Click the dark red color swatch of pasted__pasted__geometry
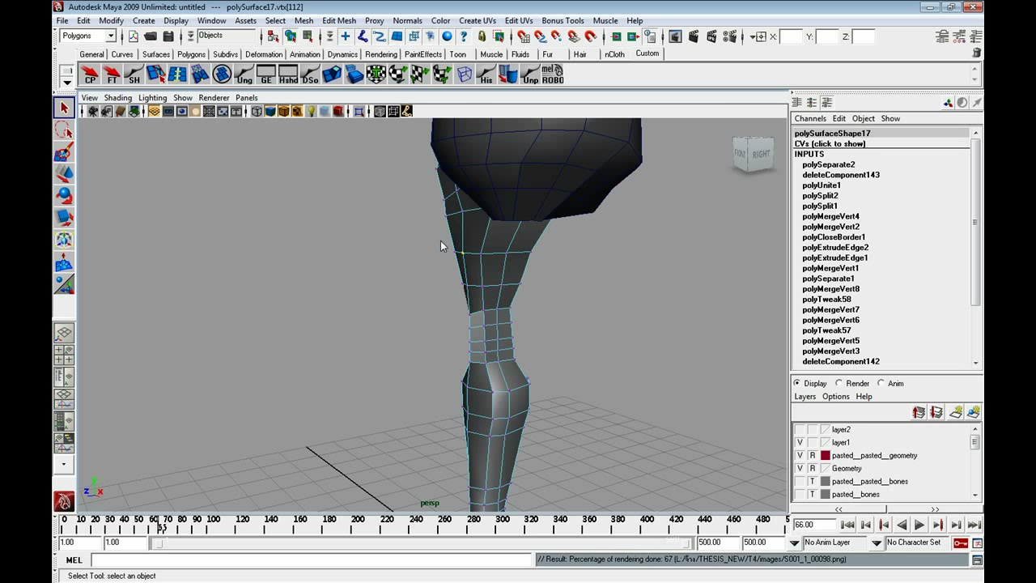The height and width of the screenshot is (583, 1036). (826, 456)
